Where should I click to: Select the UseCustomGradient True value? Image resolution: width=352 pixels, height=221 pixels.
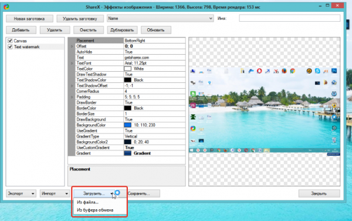click(x=130, y=148)
